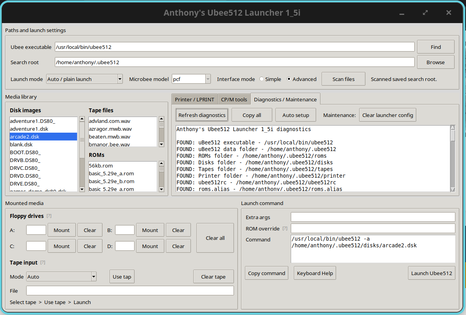Click Auto setup button
The height and width of the screenshot is (315, 466).
[295, 115]
